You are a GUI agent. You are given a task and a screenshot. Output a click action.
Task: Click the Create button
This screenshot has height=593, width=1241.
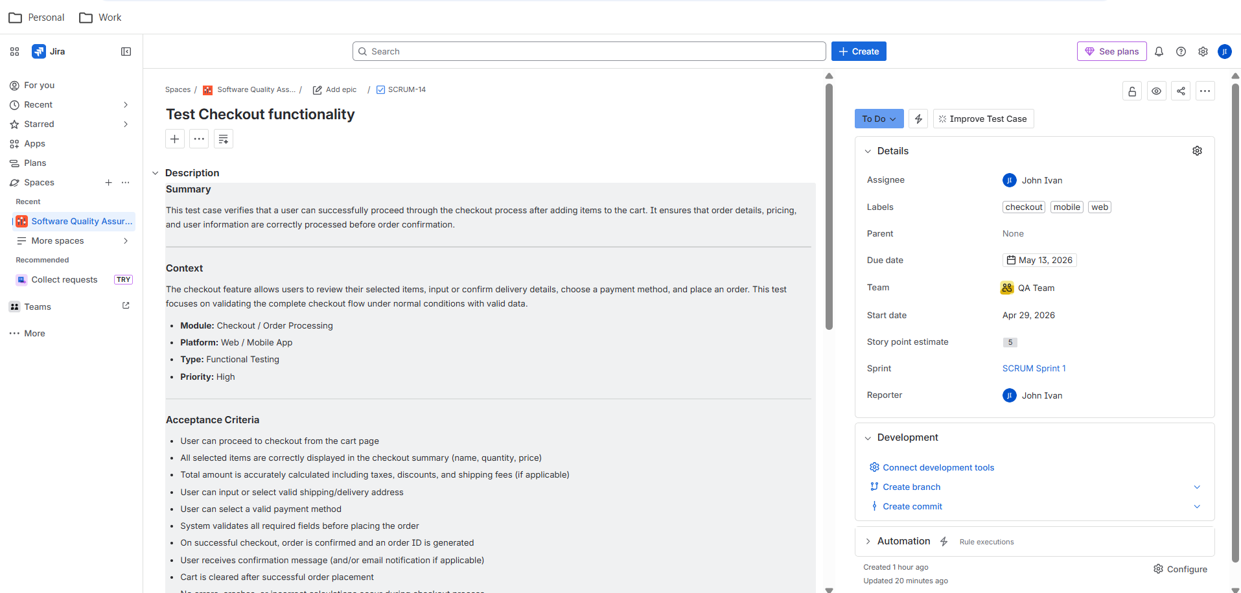tap(859, 51)
